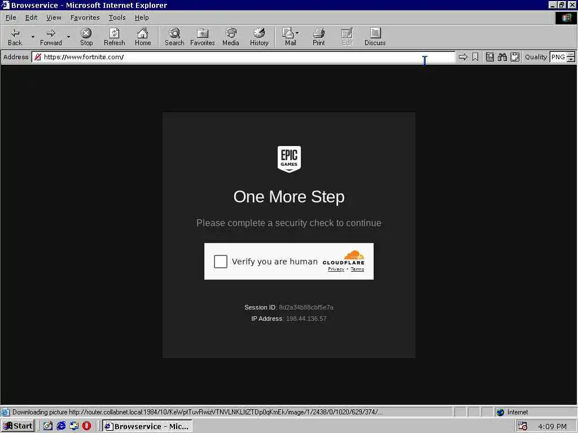
Task: Click the system tray scheduler icon
Action: point(522,426)
